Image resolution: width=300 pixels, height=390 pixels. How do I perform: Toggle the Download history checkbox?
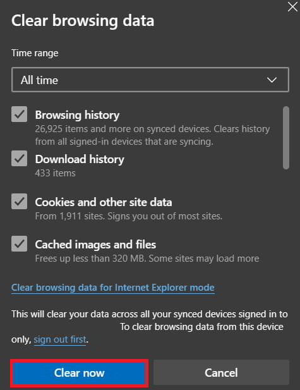[x=19, y=158]
